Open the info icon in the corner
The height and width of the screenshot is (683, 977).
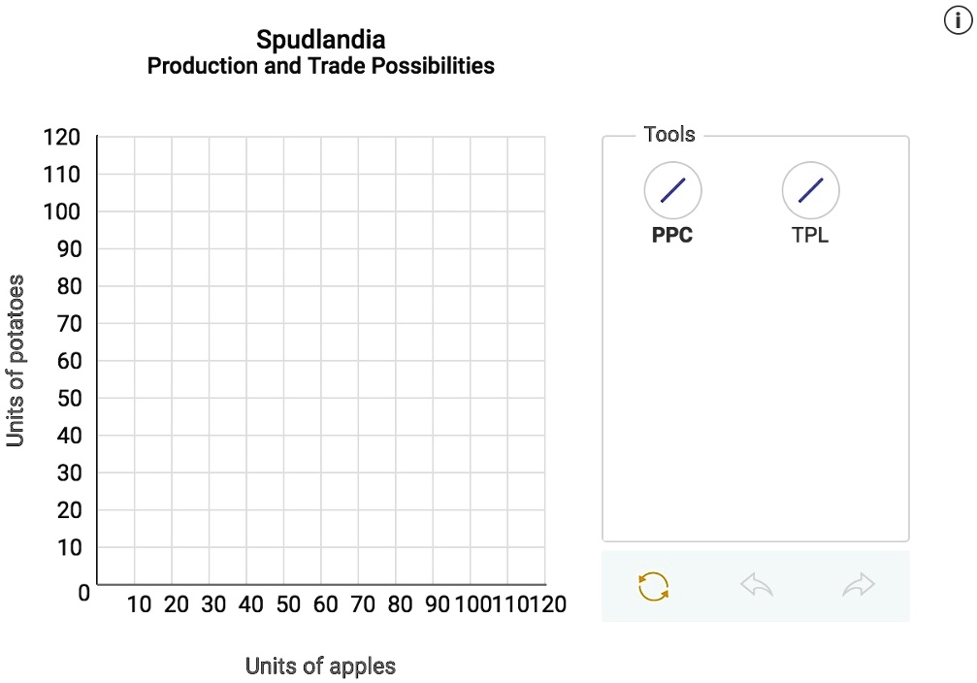pyautogui.click(x=957, y=20)
